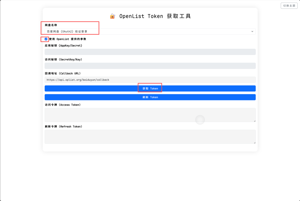Click the 切换主题 theme switch button
Image resolution: width=300 pixels, height=201 pixels.
tap(289, 6)
